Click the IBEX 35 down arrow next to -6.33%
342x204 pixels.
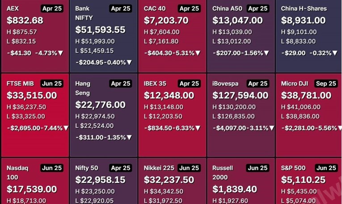coord(198,128)
